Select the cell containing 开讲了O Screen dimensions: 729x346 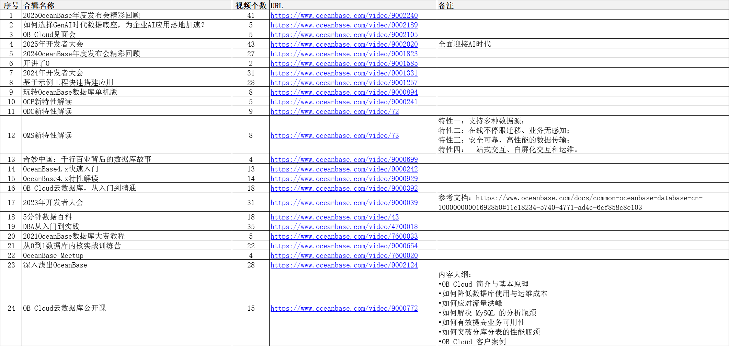[127, 63]
